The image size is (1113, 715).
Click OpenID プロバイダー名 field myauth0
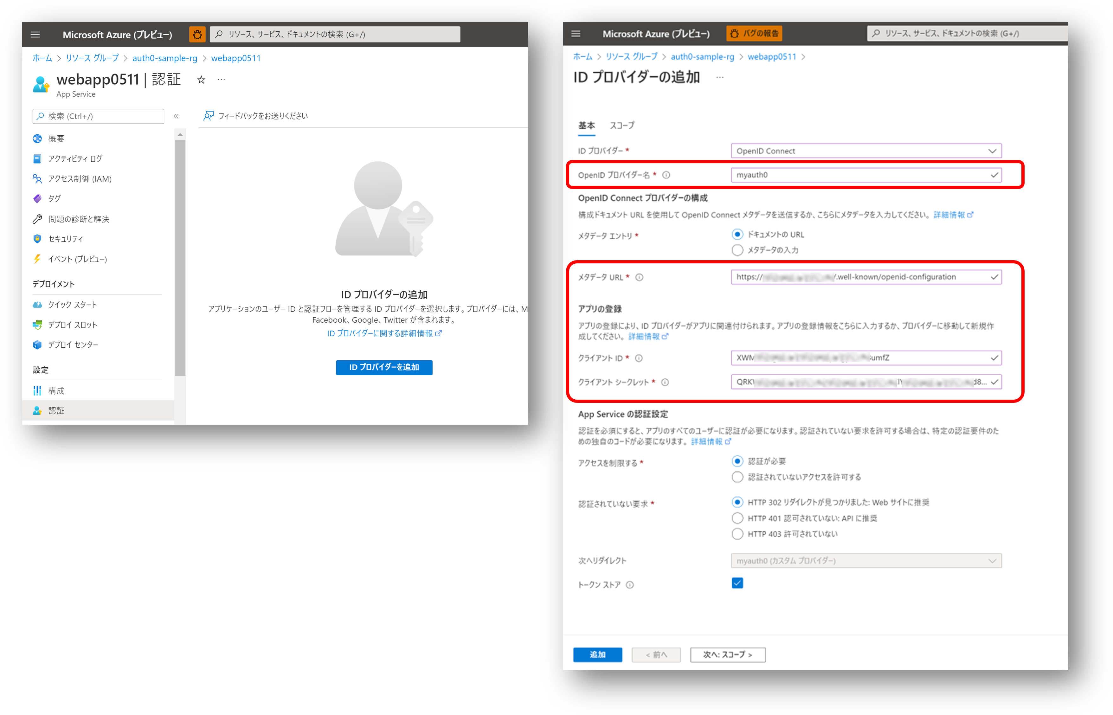point(866,175)
